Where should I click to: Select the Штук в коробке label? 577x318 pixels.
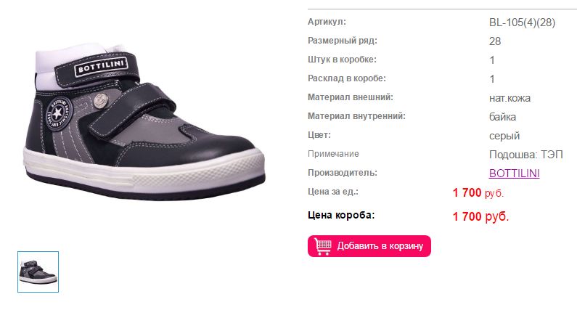pos(342,60)
